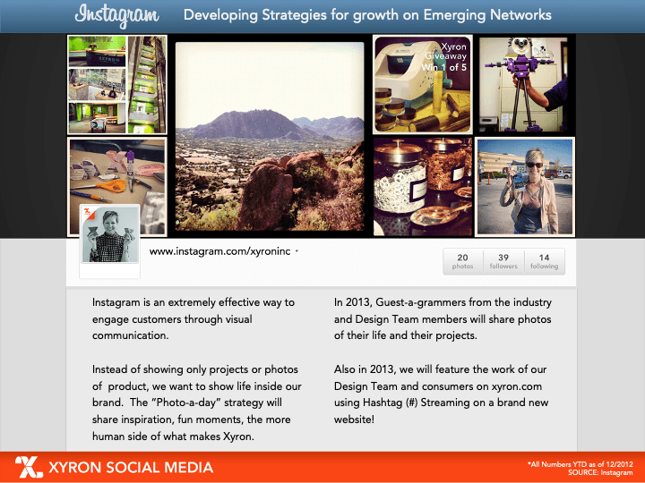The image size is (645, 483).
Task: Open the dropdown arrow next to xyroninc URL
Action: click(297, 251)
